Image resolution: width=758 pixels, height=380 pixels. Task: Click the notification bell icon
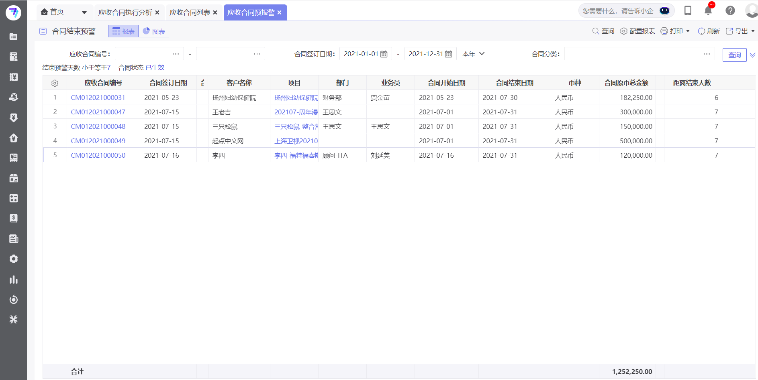708,10
